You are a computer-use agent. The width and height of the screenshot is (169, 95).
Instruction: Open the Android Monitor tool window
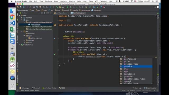(x=49, y=88)
